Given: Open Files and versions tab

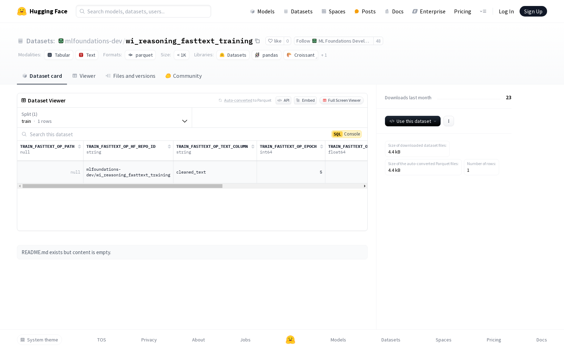Looking at the screenshot, I should [130, 76].
